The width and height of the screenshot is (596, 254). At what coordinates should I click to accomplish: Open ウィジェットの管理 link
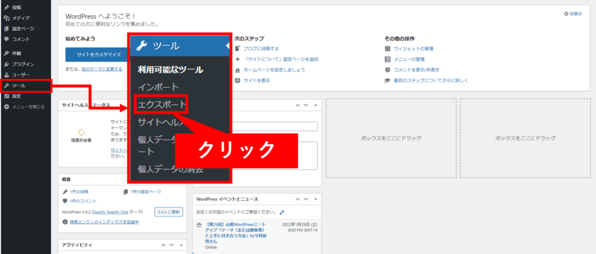click(413, 49)
